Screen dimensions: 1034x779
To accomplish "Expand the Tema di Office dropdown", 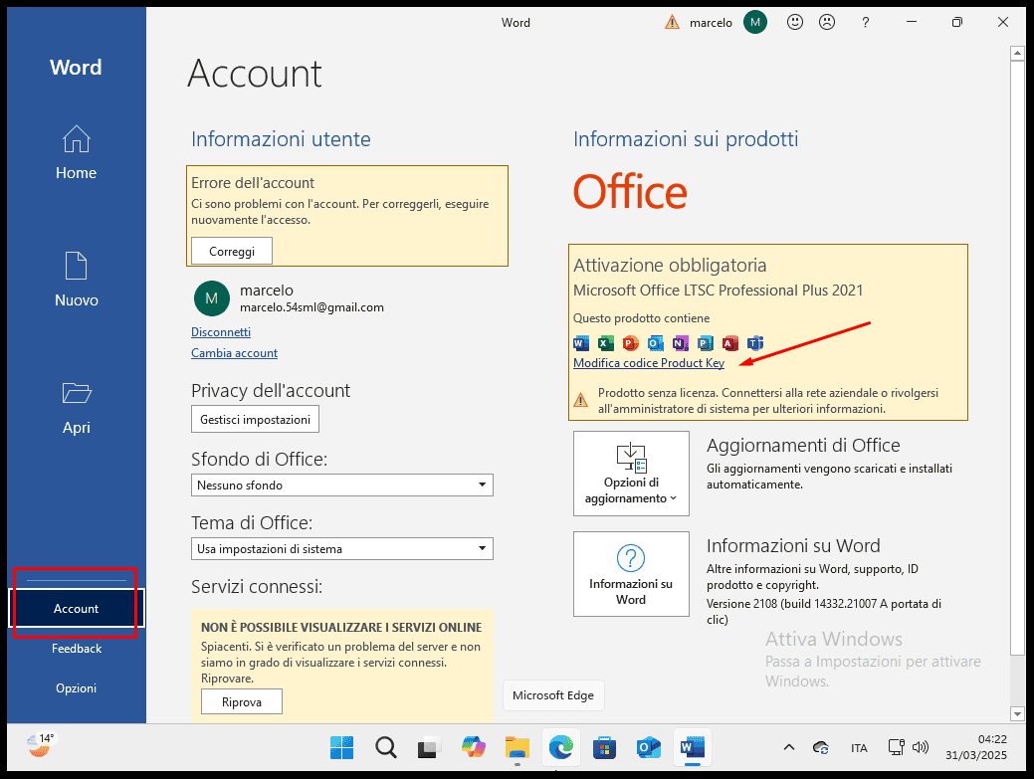I will point(341,549).
